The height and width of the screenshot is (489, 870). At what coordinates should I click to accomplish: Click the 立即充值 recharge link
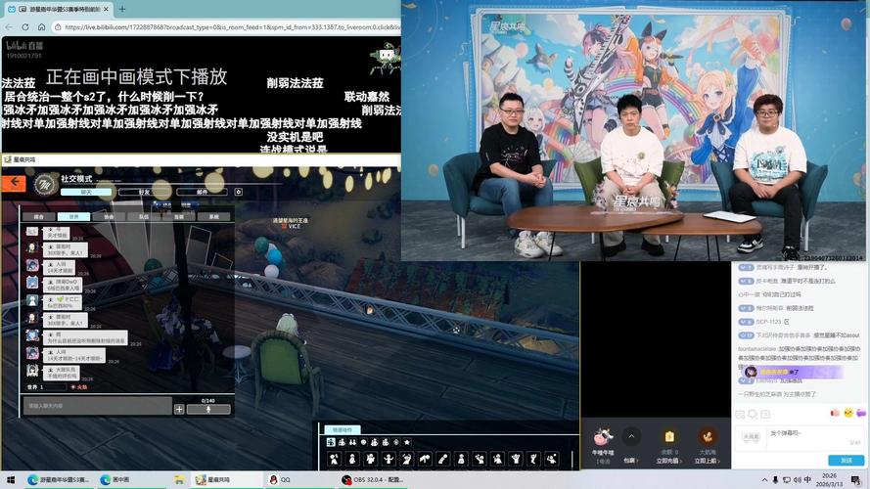coord(668,460)
